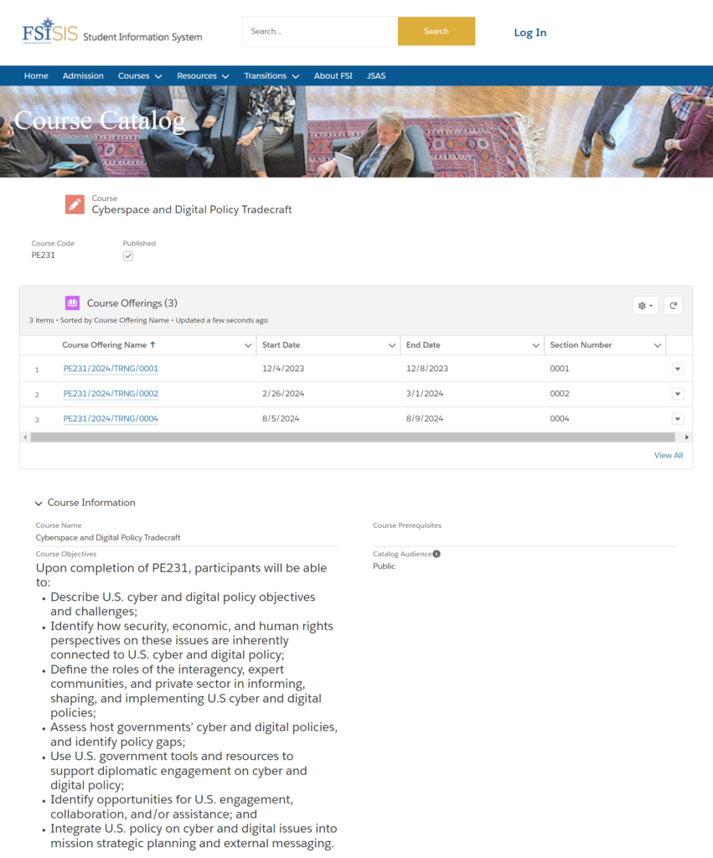Click the Catalog Audience info icon
This screenshot has height=858, width=713.
click(437, 554)
